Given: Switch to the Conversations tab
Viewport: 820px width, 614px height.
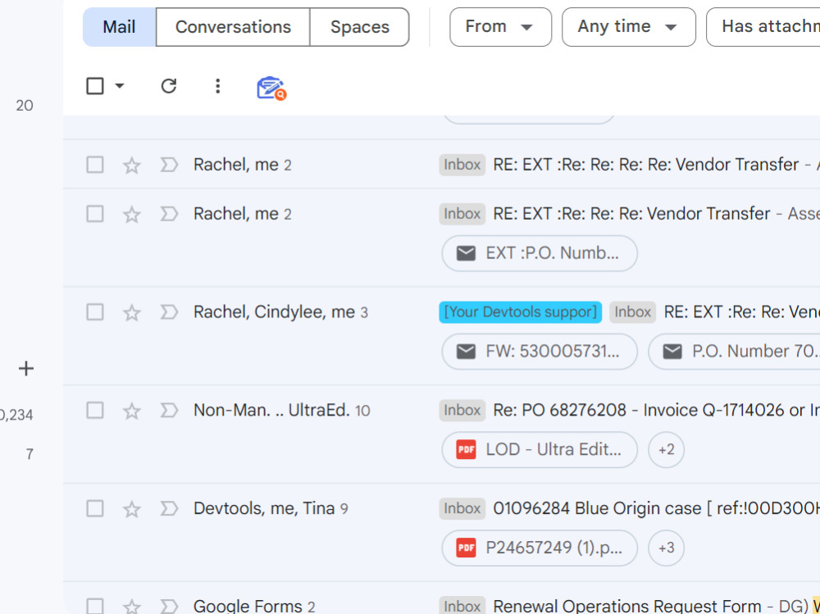Looking at the screenshot, I should coord(233,27).
